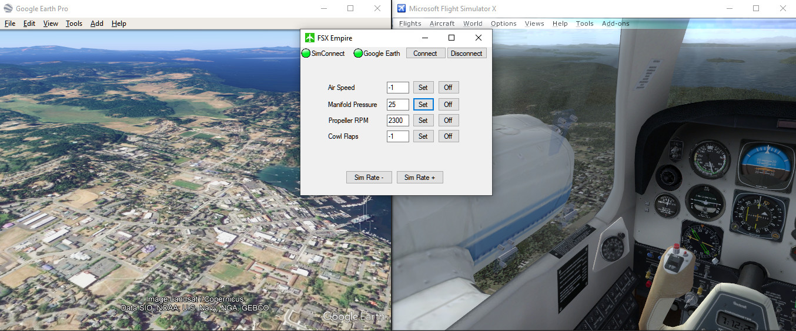The height and width of the screenshot is (331, 796).
Task: Open World menu in Flight Simulator X
Action: [473, 24]
